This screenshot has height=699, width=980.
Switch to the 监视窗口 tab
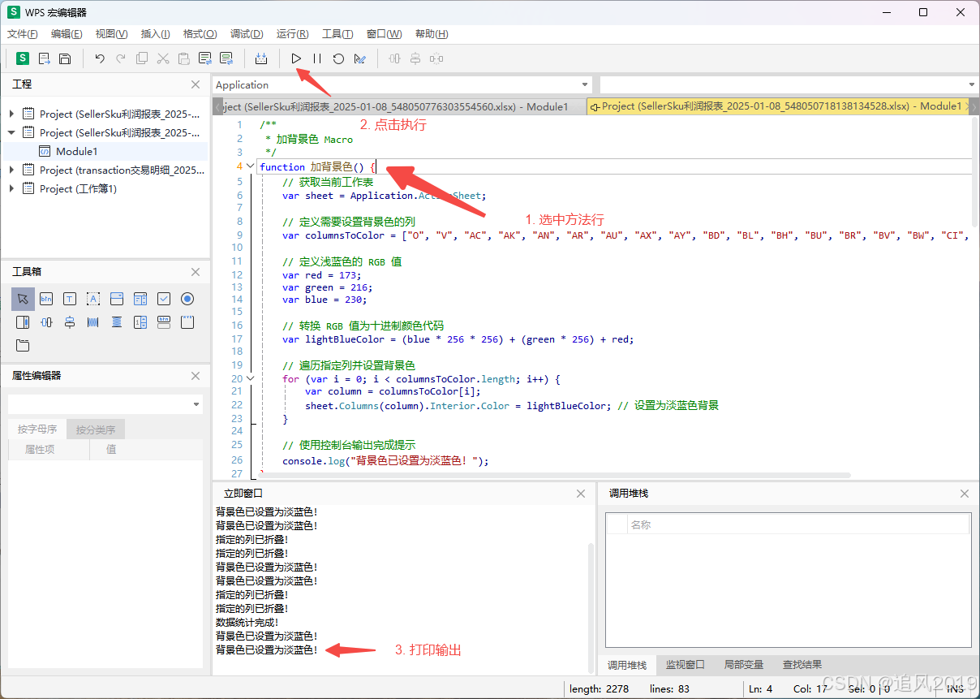pyautogui.click(x=685, y=664)
